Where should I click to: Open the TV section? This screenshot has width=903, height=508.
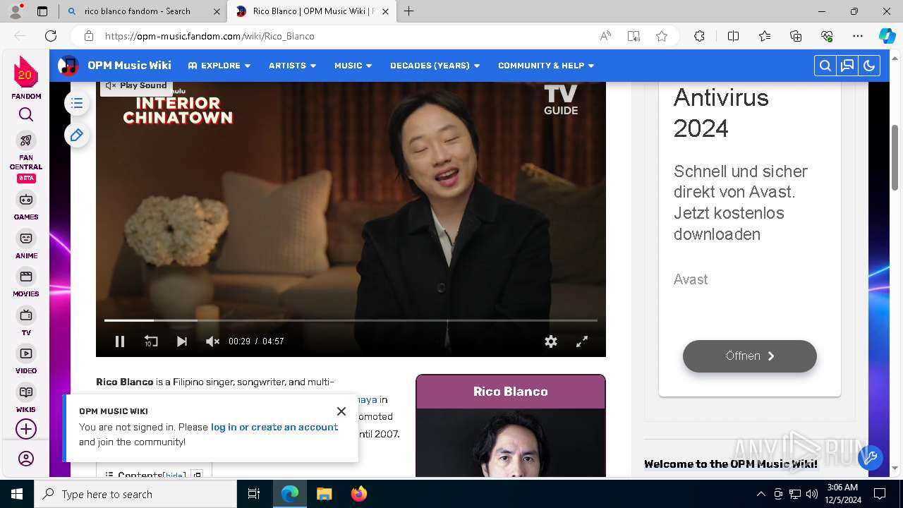[x=26, y=322]
